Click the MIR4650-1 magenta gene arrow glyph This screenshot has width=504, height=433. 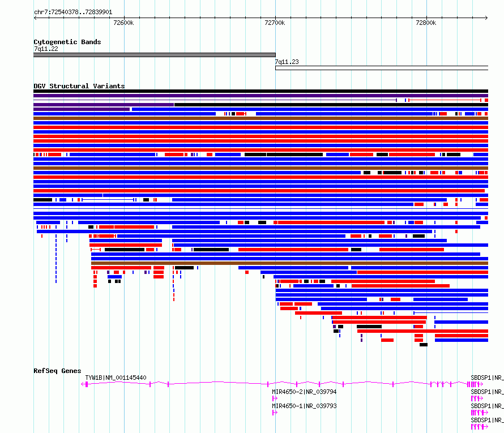pos(275,413)
